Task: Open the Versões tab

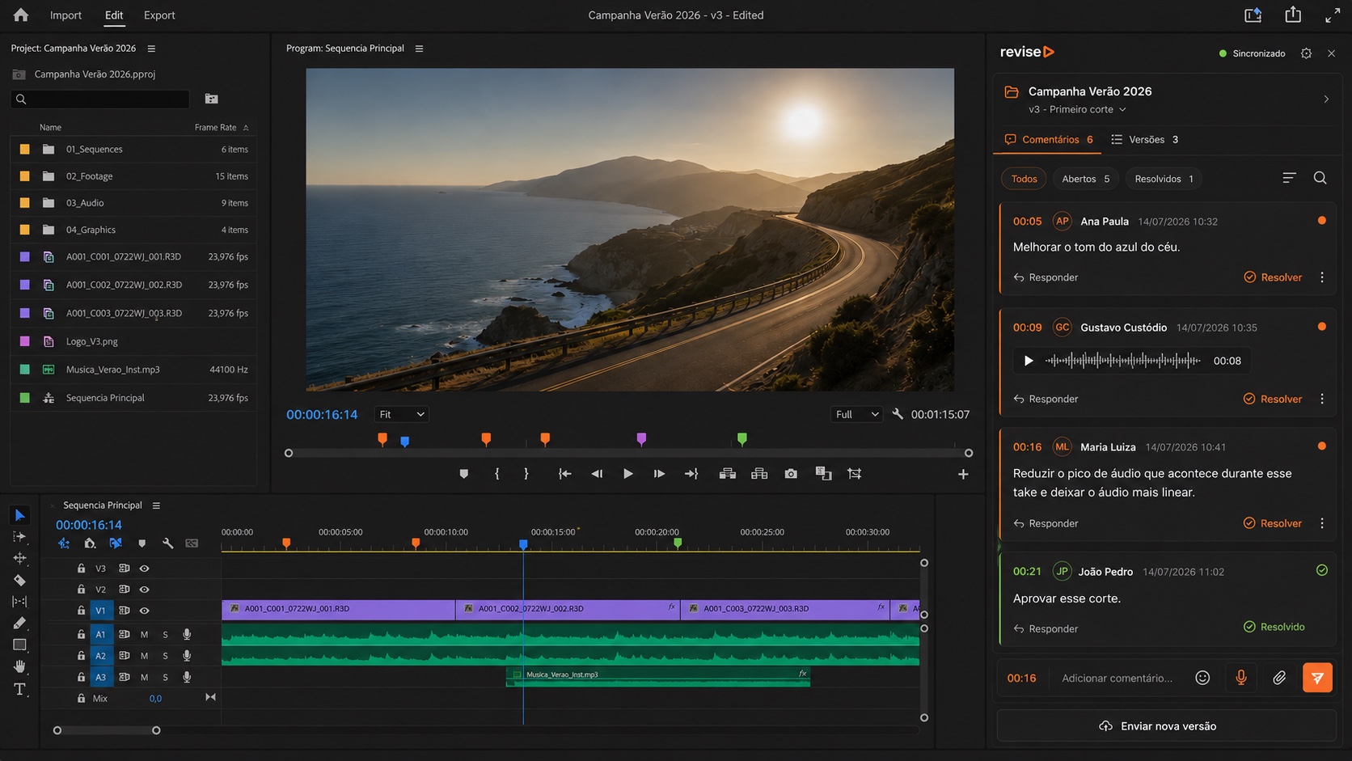Action: 1144,139
